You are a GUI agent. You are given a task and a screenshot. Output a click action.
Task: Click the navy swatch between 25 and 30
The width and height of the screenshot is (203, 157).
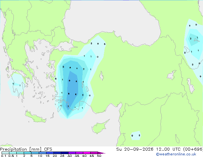click(x=65, y=153)
